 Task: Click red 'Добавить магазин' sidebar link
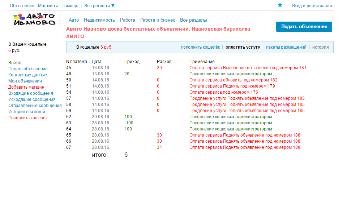(26, 87)
